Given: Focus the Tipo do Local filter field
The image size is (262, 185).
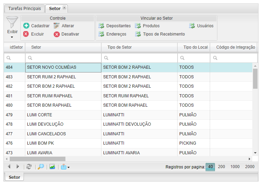Looking at the screenshot, I should coord(194,58).
